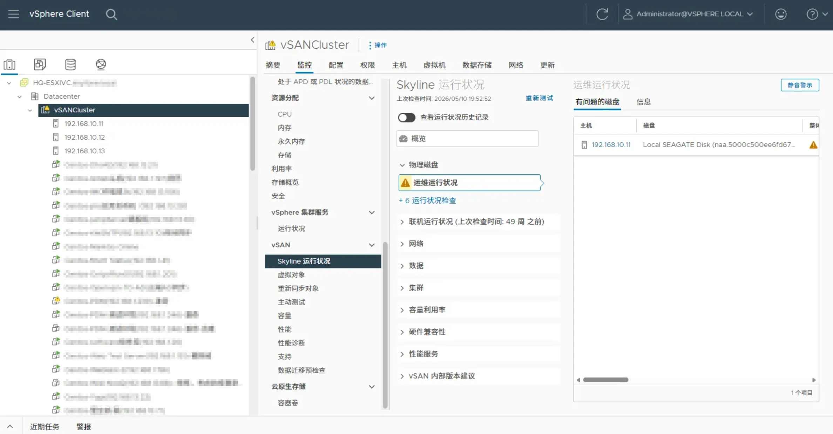
Task: Switch to the 权限 tab
Action: click(x=367, y=65)
